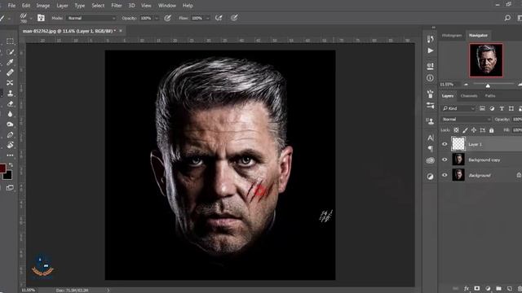The image size is (522, 293).
Task: Open the Layer menu
Action: (x=62, y=6)
